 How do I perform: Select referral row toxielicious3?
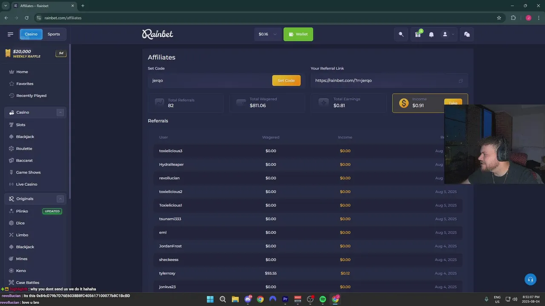tap(308, 151)
